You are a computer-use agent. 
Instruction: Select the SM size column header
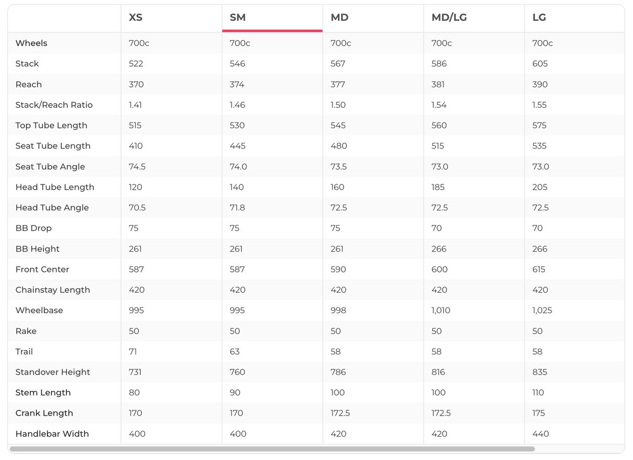coord(238,18)
